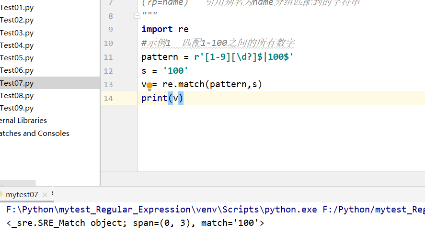This screenshot has height=245, width=425.
Task: Expand the External Libraries node
Action: click(23, 121)
